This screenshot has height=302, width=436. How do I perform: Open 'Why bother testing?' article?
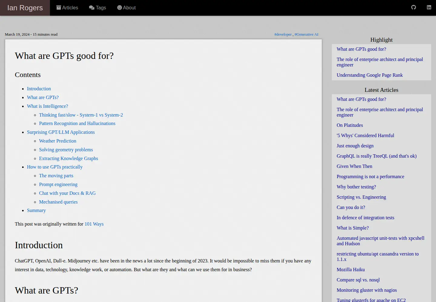tap(356, 187)
